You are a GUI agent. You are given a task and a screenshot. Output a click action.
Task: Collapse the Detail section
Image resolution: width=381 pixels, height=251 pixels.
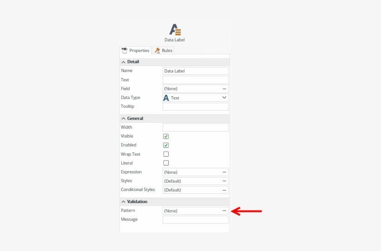[124, 62]
